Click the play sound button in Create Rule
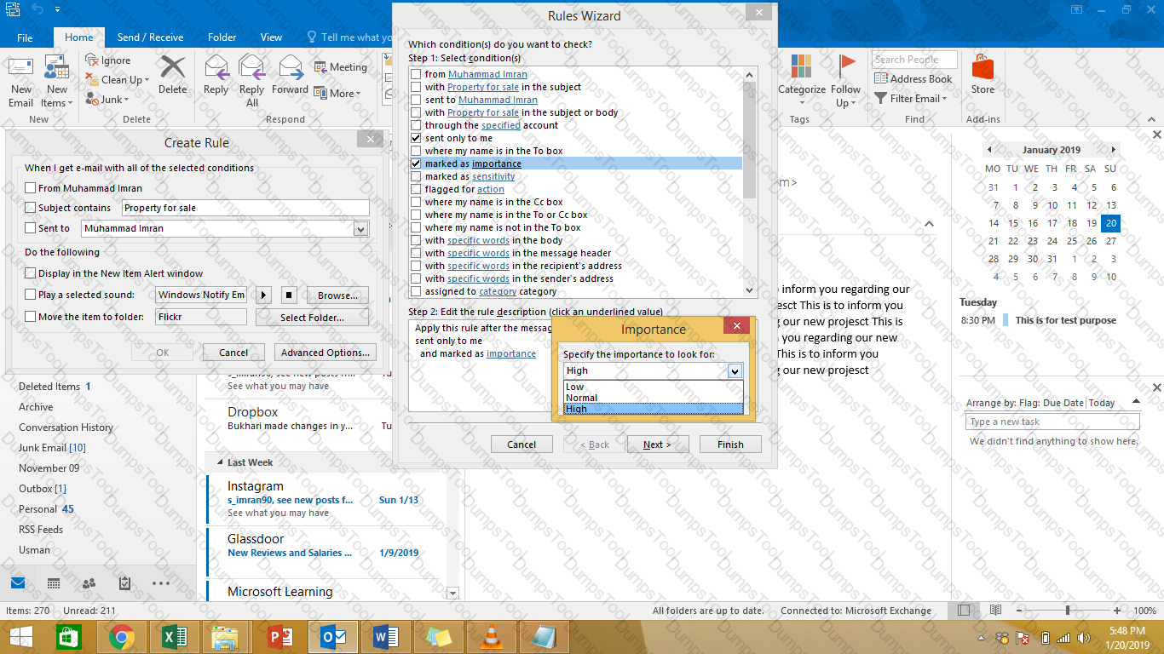Screen dimensions: 1164x654 click(262, 295)
